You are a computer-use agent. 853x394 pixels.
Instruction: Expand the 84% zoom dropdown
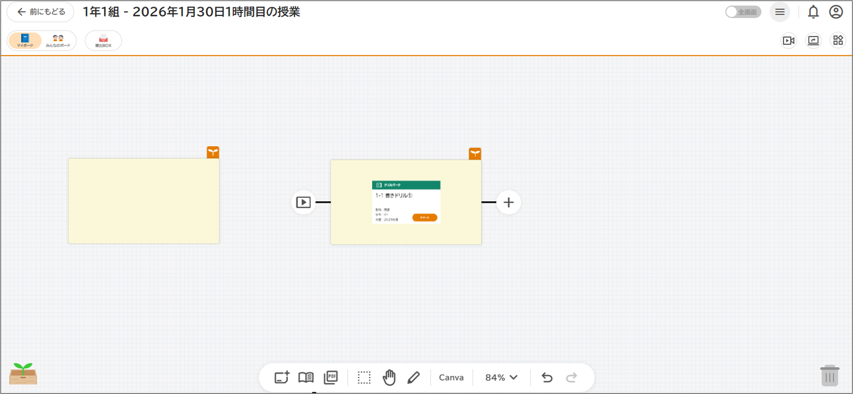tap(501, 377)
